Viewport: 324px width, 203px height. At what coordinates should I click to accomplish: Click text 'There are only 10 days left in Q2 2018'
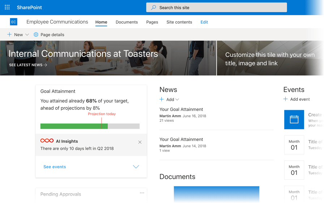[77, 148]
